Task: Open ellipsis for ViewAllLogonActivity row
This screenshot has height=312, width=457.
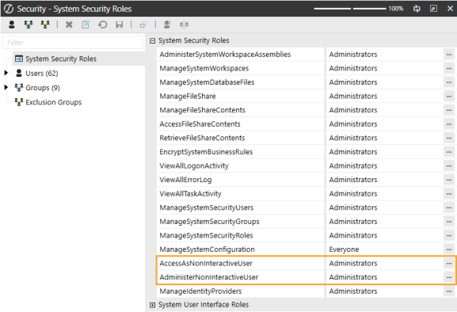Action: pos(449,166)
